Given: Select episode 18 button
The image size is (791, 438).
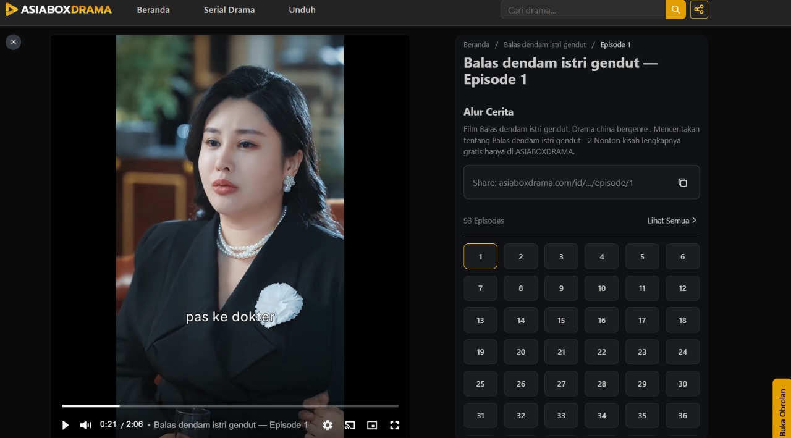Looking at the screenshot, I should tap(683, 320).
